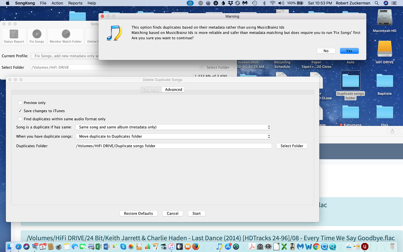Open Messages in the Dock
Viewport: 403px width, 252px height.
pyautogui.click(x=75, y=247)
